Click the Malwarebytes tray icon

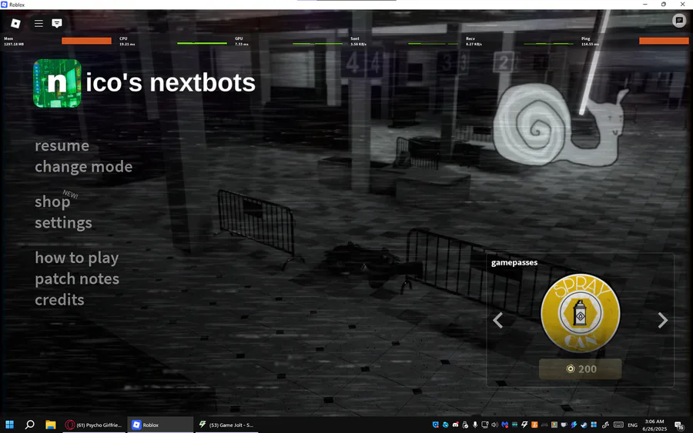click(x=504, y=425)
